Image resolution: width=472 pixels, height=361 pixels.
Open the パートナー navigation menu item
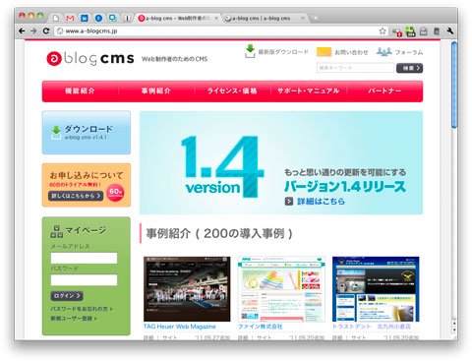[384, 91]
